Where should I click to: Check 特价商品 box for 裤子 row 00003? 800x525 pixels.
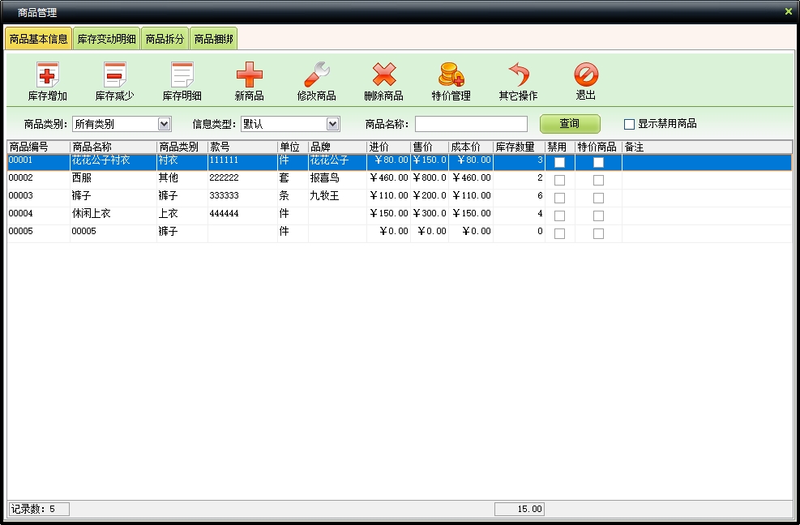pos(598,198)
